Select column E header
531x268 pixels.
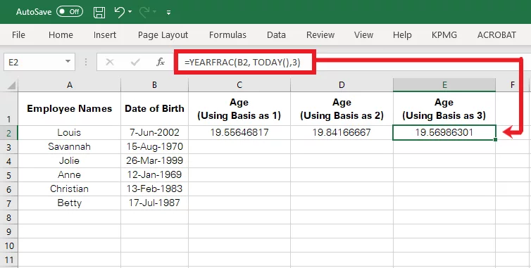pyautogui.click(x=444, y=85)
